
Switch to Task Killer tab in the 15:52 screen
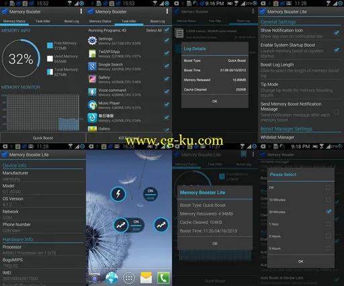(x=43, y=21)
